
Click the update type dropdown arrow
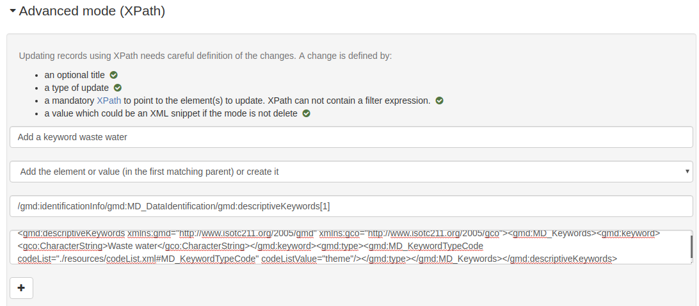687,172
